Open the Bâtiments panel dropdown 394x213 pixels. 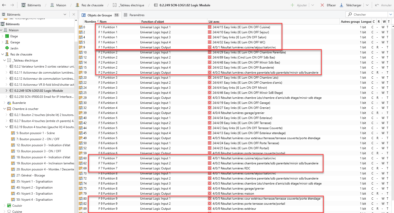point(65,14)
